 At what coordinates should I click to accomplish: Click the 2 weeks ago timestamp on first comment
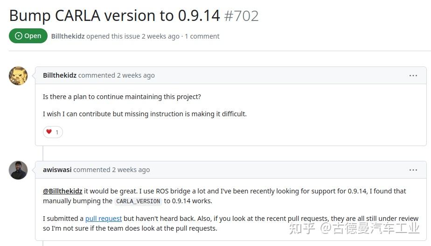(135, 75)
